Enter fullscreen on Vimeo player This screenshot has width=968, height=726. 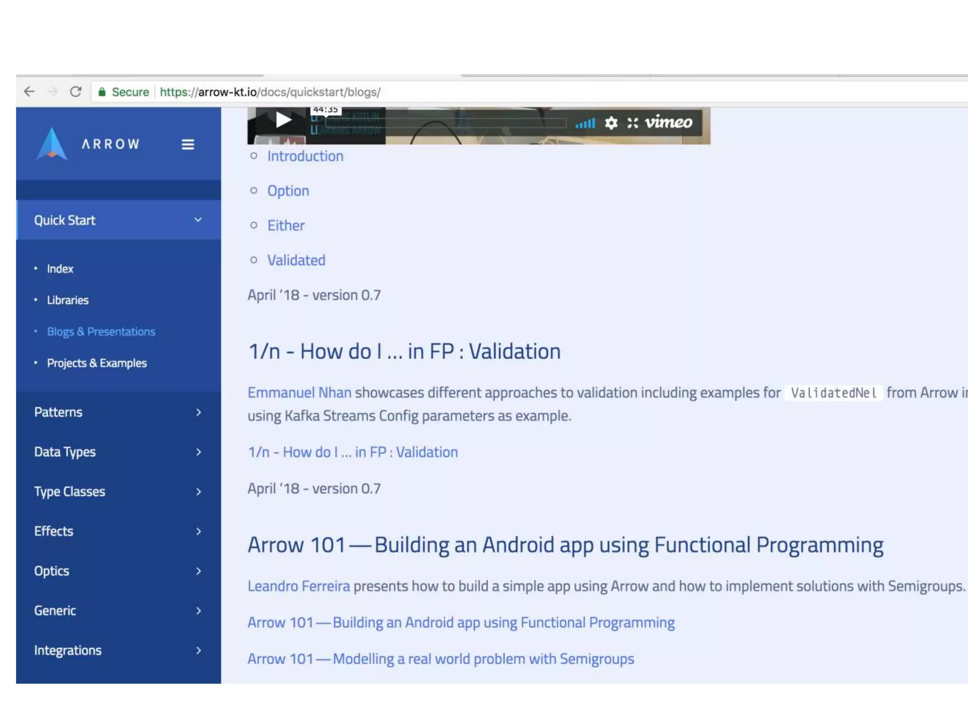coord(632,123)
